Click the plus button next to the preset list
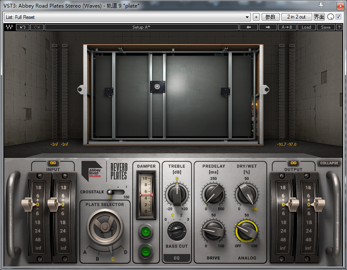The image size is (347, 270). (x=256, y=17)
